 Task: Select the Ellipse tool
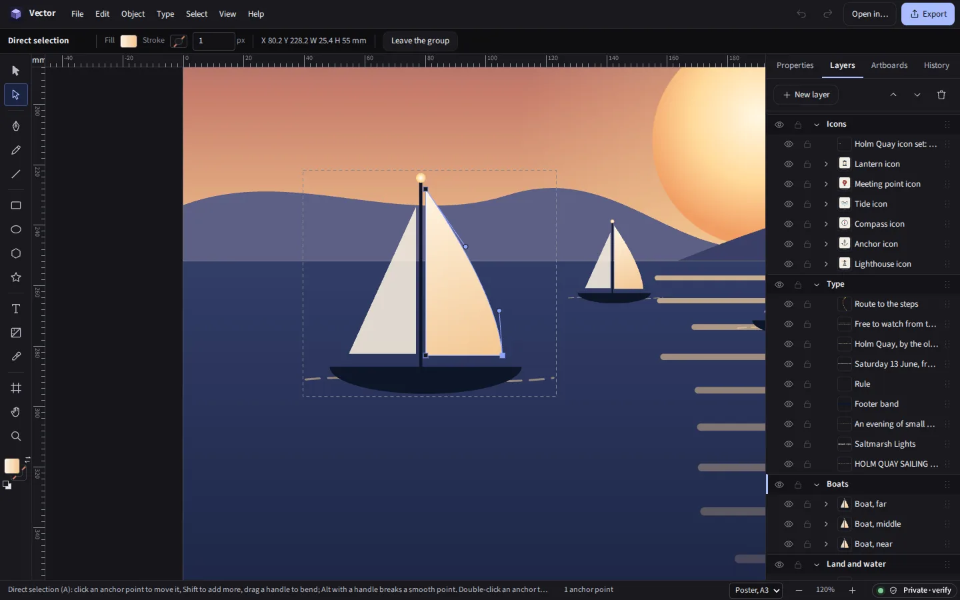click(x=16, y=229)
